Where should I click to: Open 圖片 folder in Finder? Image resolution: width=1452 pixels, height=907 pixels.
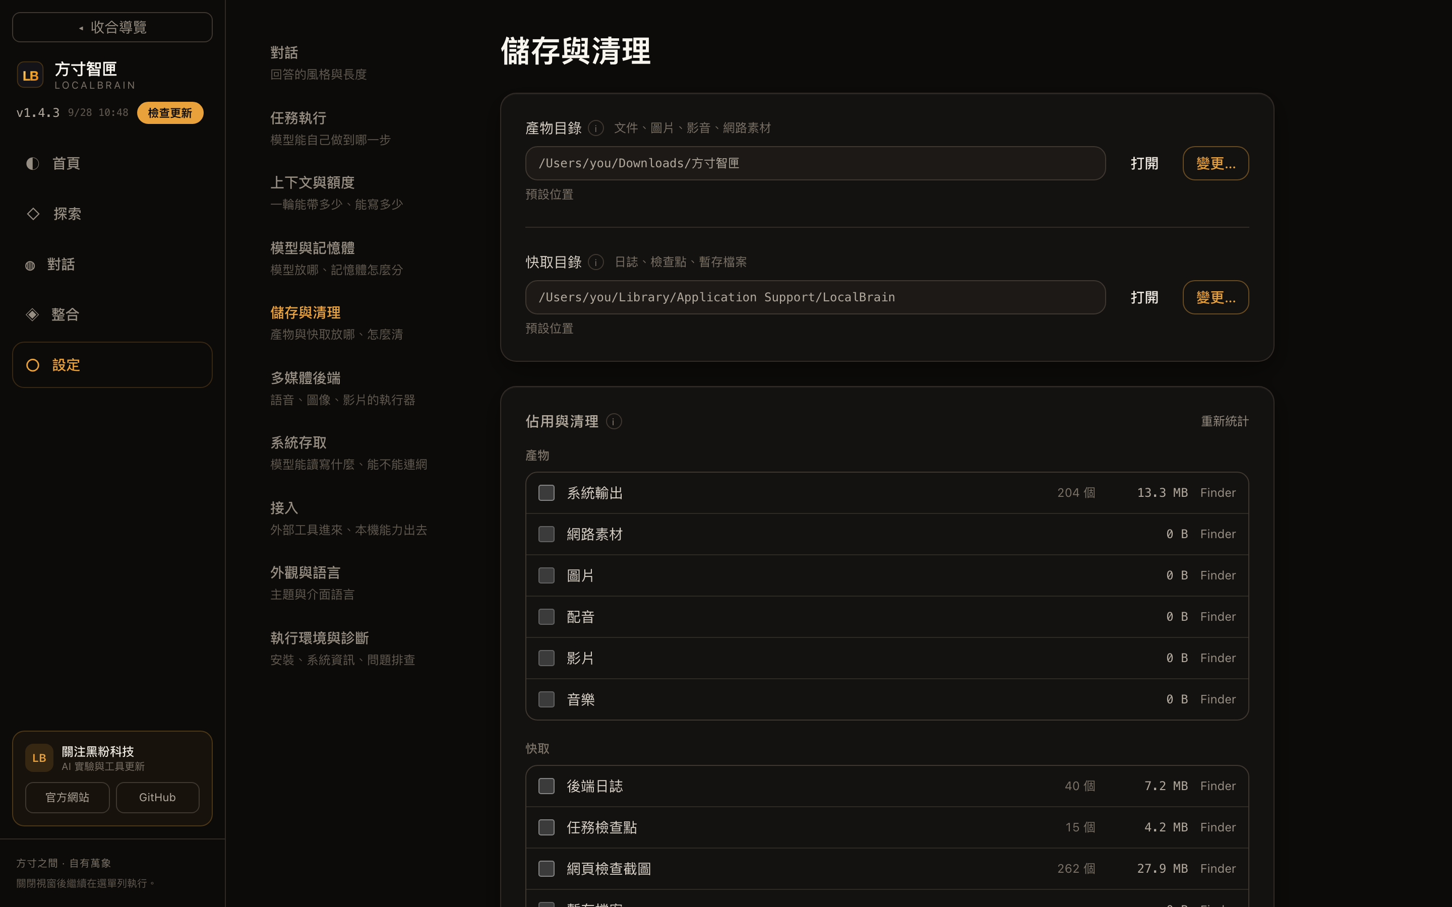coord(1218,575)
